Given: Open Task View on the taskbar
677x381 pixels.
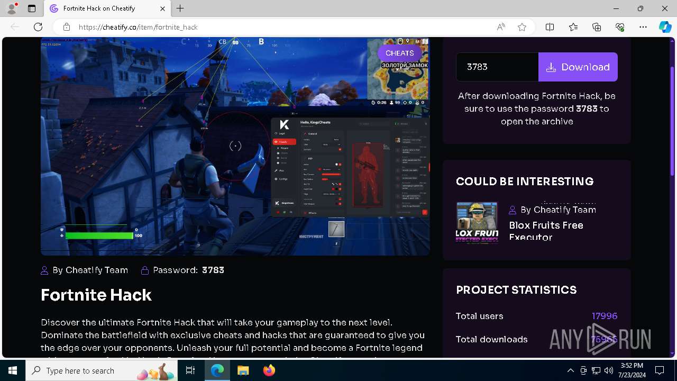Looking at the screenshot, I should coord(190,370).
